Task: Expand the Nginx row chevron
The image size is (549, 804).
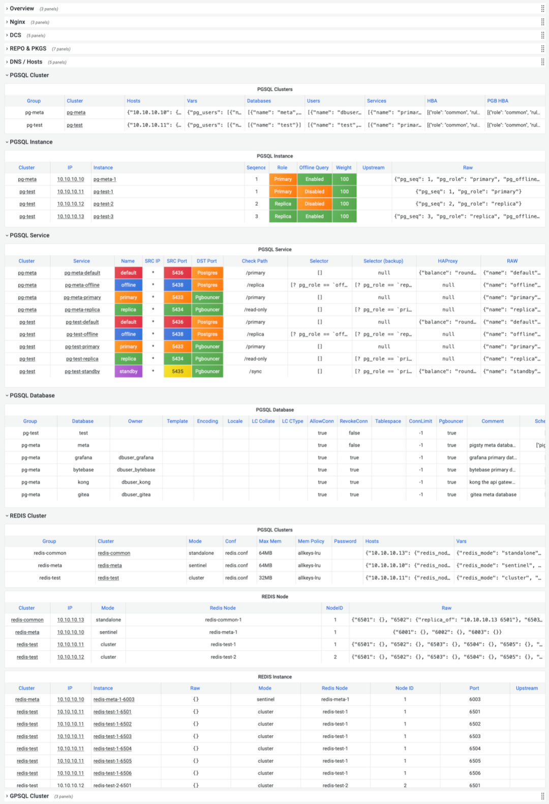Action: click(x=7, y=22)
